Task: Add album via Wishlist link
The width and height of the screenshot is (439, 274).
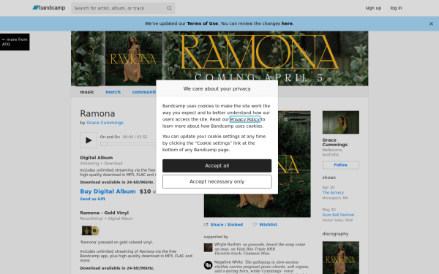Action: click(268, 224)
